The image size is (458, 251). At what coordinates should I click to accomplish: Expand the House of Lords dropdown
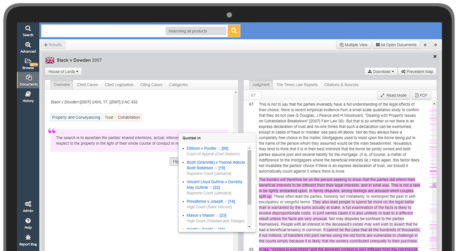pyautogui.click(x=63, y=71)
